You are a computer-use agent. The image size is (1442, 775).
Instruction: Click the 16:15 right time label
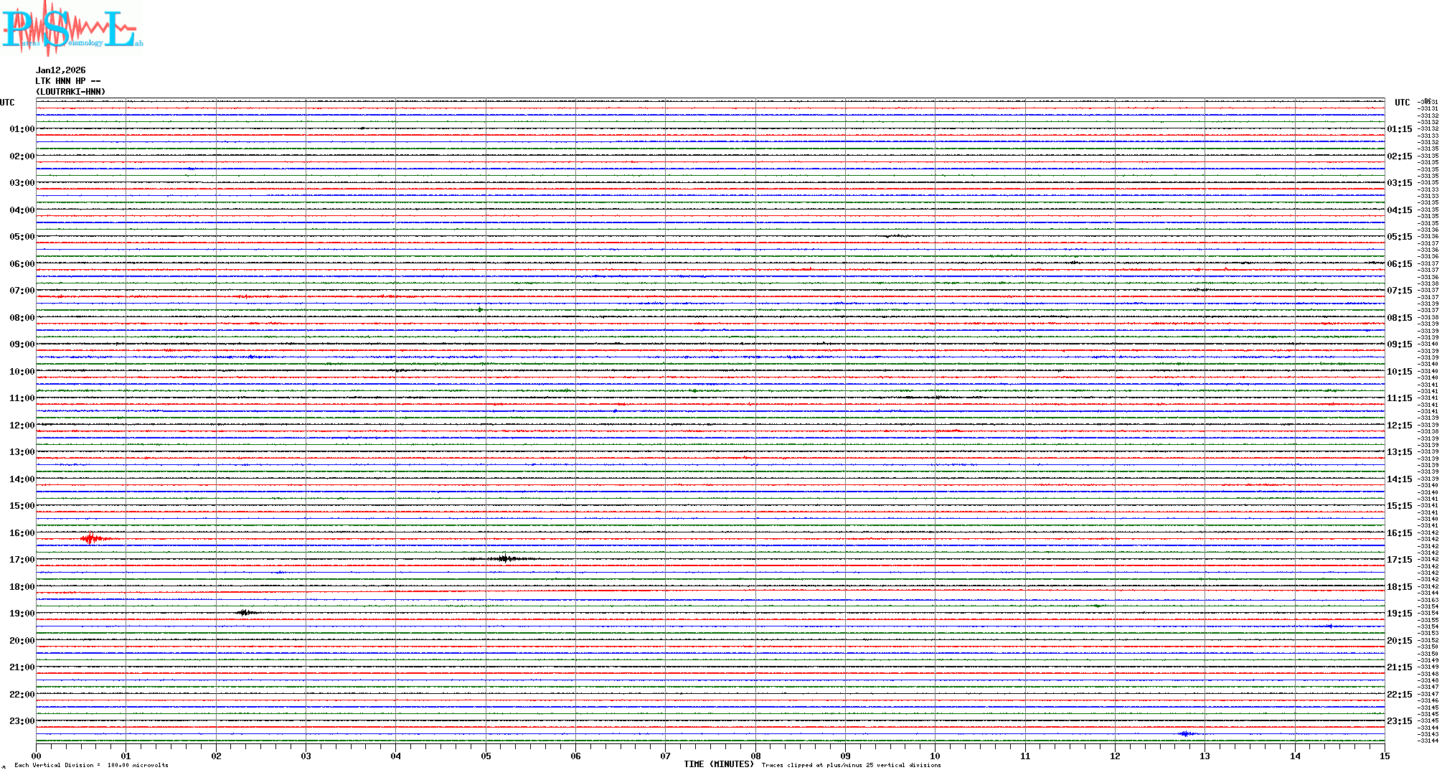coord(1399,533)
